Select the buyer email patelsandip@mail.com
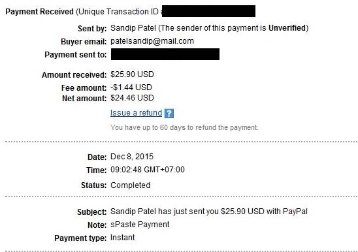The image size is (358, 252). coord(152,41)
